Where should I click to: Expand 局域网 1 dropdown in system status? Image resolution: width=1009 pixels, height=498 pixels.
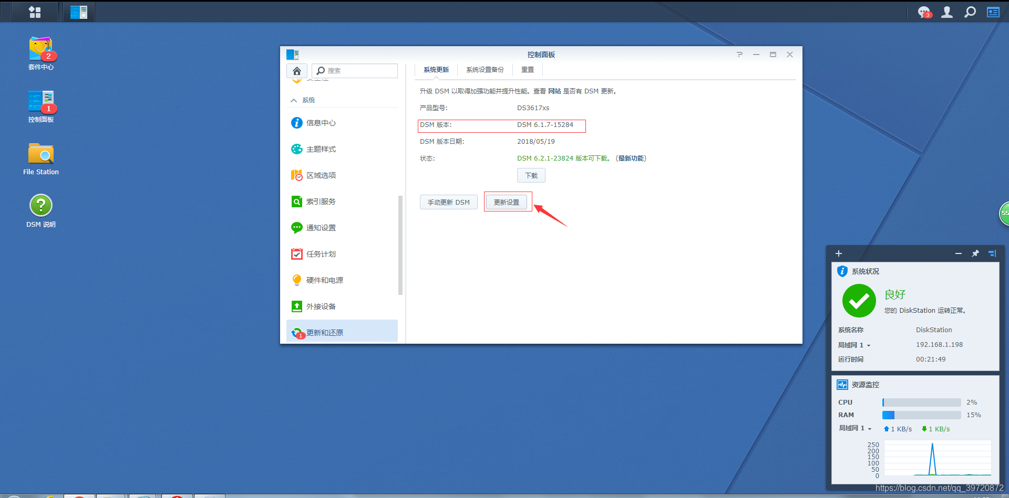click(x=854, y=345)
